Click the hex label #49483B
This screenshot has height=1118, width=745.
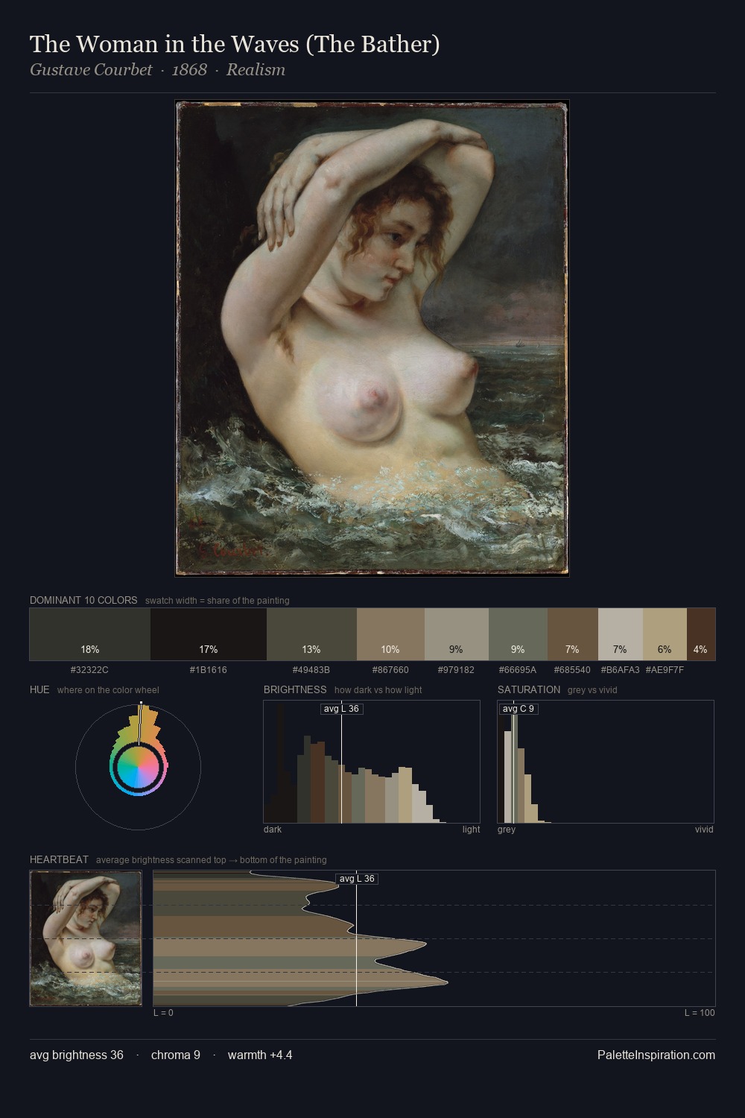click(311, 670)
